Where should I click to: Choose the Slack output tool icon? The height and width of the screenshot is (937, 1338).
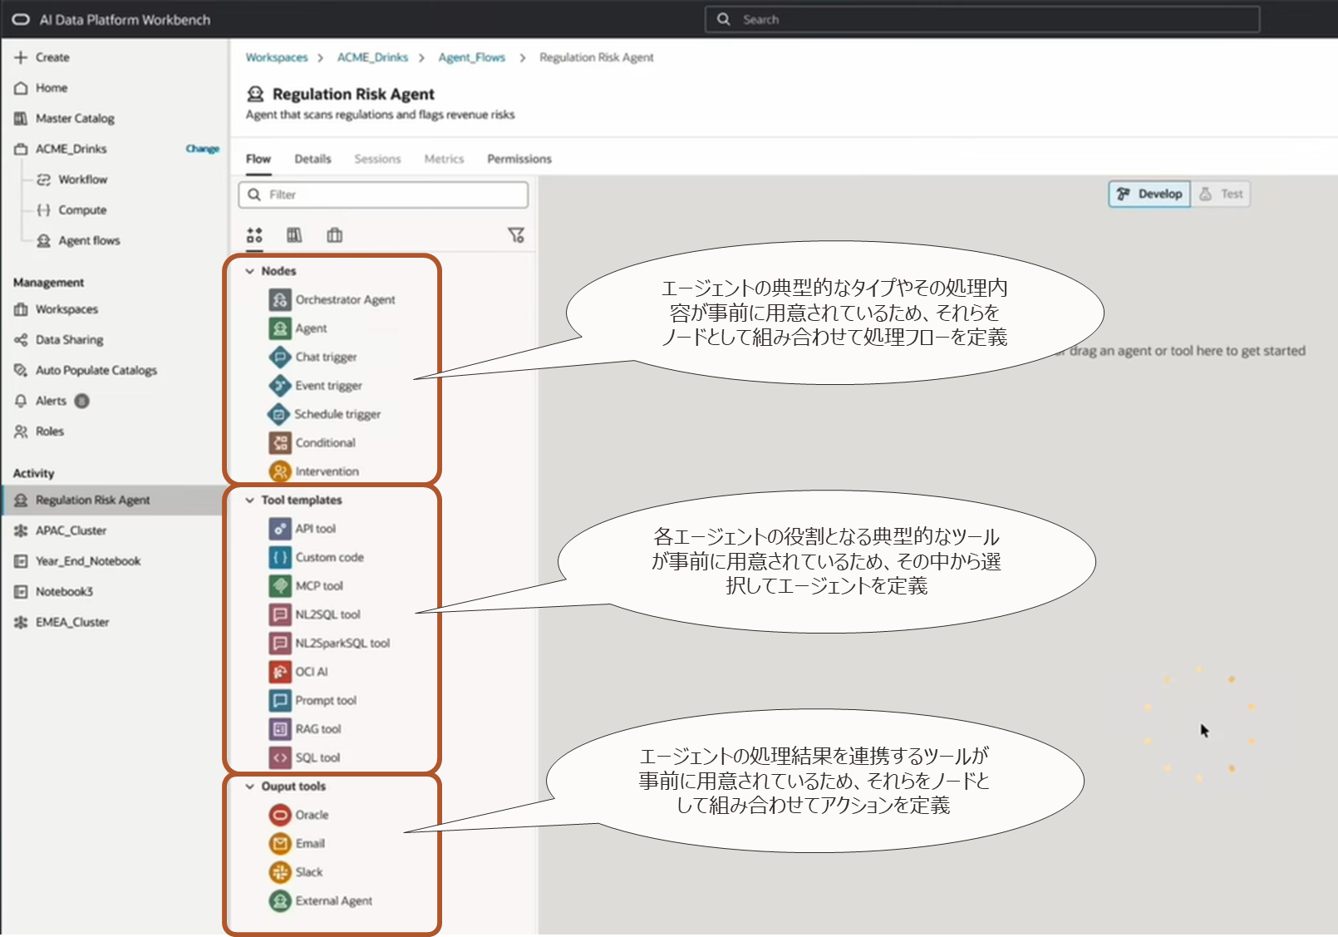[x=280, y=872]
